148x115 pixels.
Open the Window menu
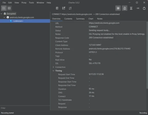(40, 3)
